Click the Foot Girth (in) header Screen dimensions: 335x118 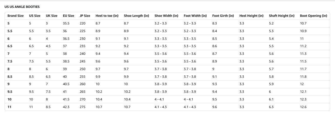click(223, 16)
